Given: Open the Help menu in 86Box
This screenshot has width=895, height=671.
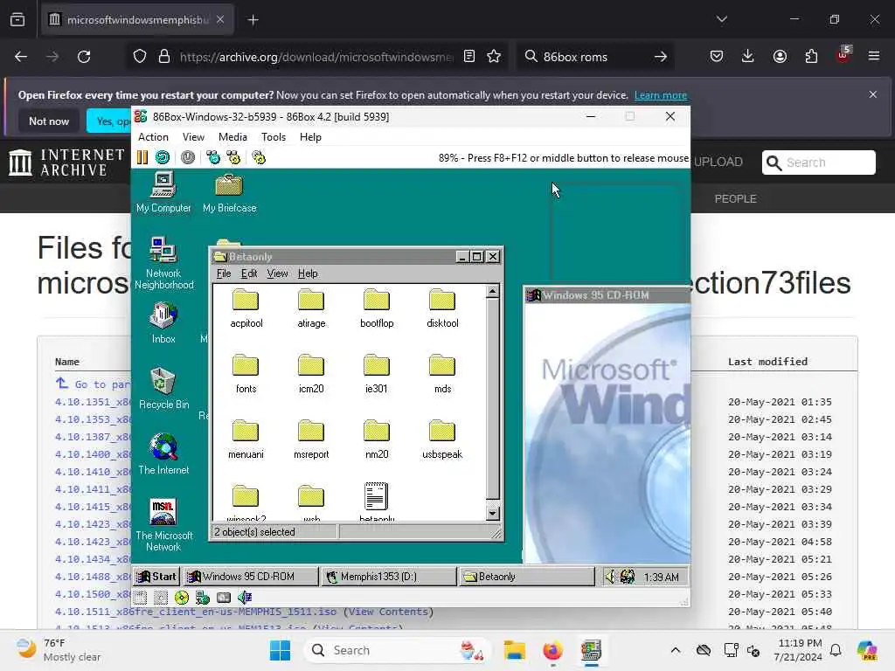Looking at the screenshot, I should 310,137.
